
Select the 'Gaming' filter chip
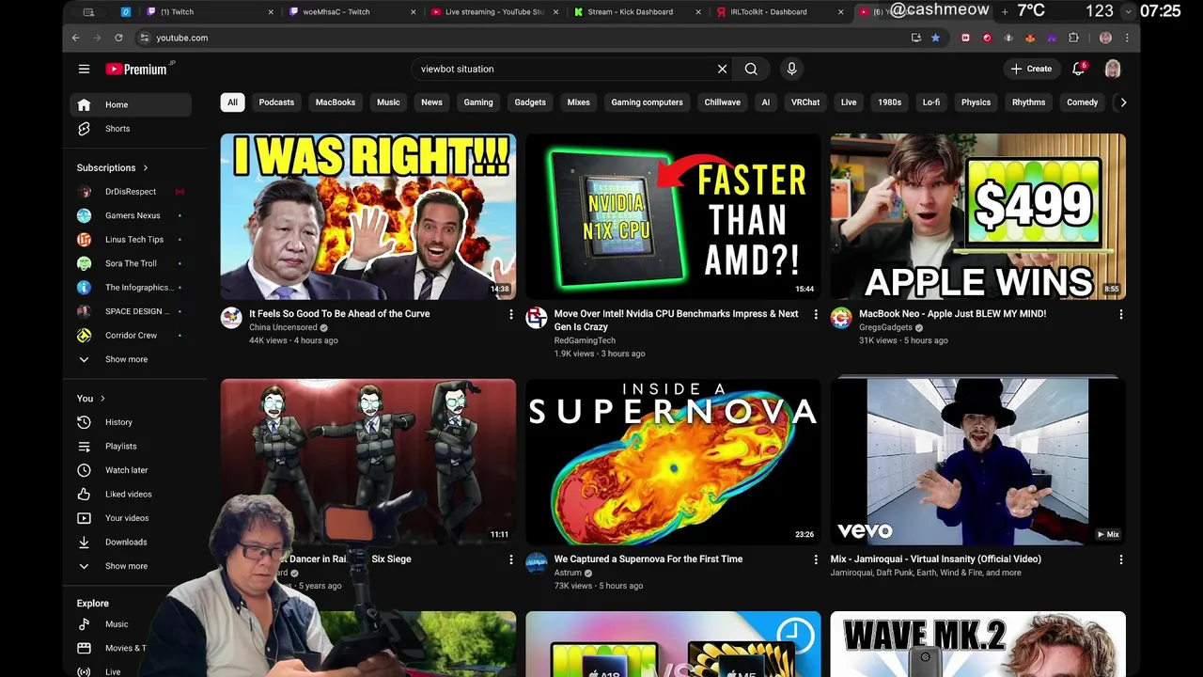(478, 102)
